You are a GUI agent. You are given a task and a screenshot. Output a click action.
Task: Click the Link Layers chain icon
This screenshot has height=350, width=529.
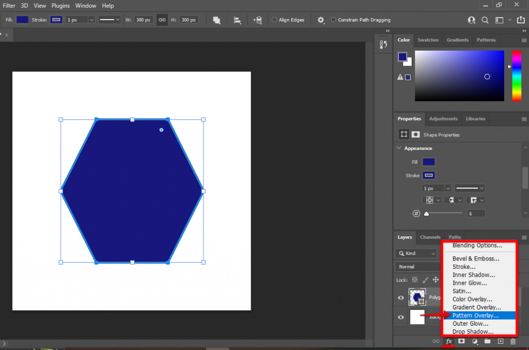point(436,341)
